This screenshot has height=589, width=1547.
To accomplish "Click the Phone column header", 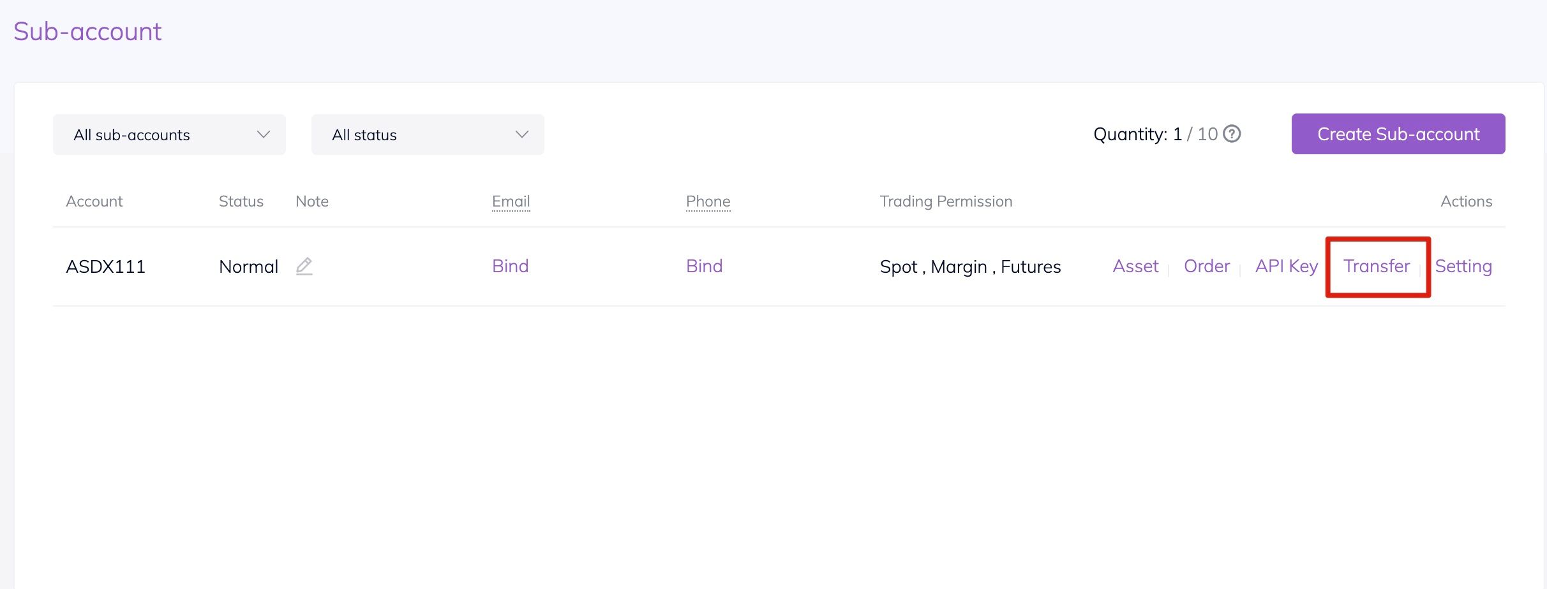I will click(x=708, y=201).
